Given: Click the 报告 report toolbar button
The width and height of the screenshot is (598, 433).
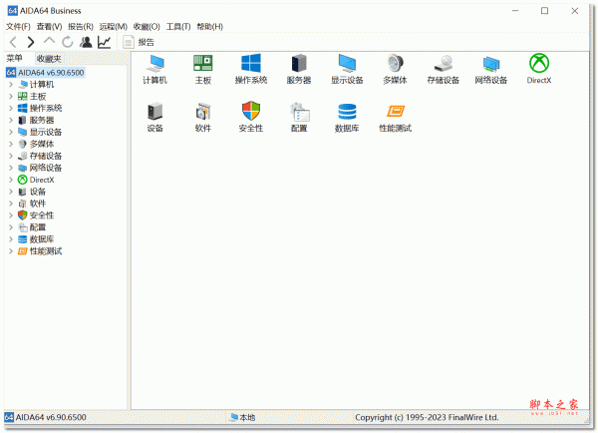Looking at the screenshot, I should pos(139,42).
